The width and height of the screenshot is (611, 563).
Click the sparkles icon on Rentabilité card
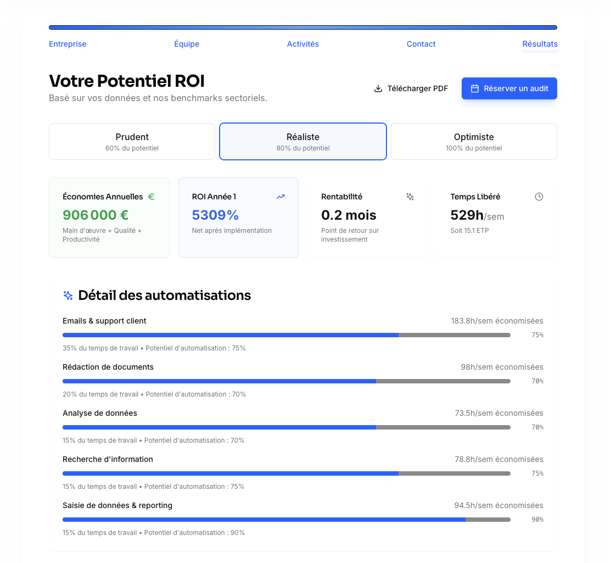click(410, 196)
